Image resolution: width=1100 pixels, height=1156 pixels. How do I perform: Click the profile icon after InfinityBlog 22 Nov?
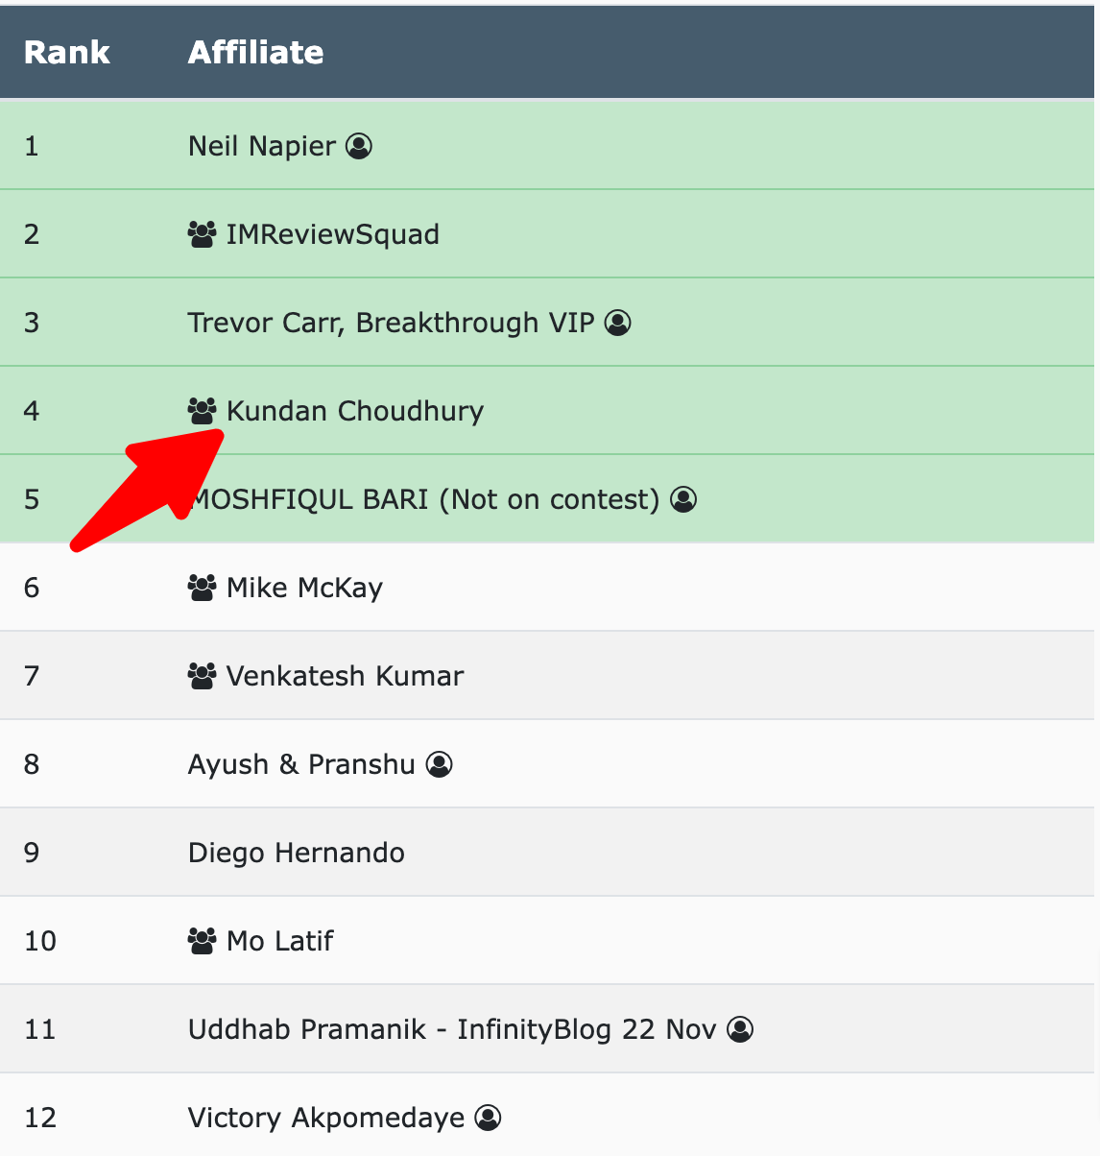pos(740,1029)
